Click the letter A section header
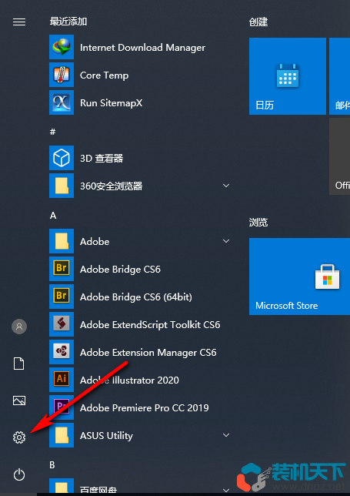350x496 pixels. (53, 216)
